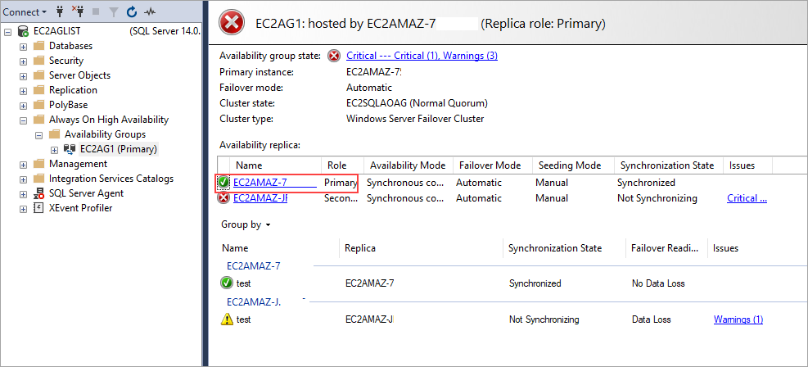Click the SQL Server Agent icon

38,193
